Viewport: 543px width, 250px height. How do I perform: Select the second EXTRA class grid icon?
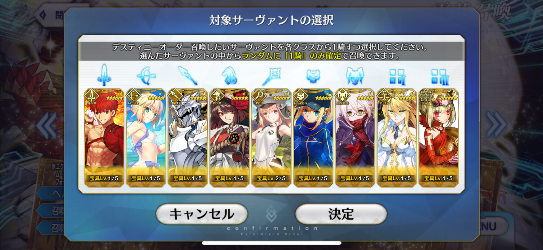coord(439,77)
